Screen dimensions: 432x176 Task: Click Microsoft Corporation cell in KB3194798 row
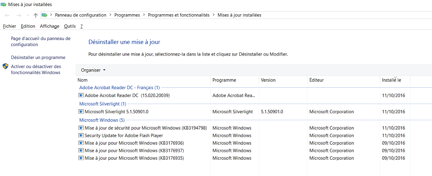click(331, 128)
